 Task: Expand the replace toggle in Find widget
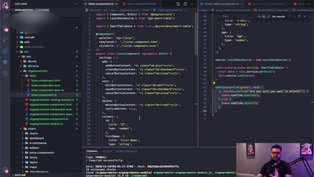pos(219,16)
